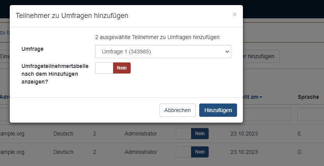Screen dimensions: 324x166
Task: Focus the filter field under Sprache
Action: (311, 114)
